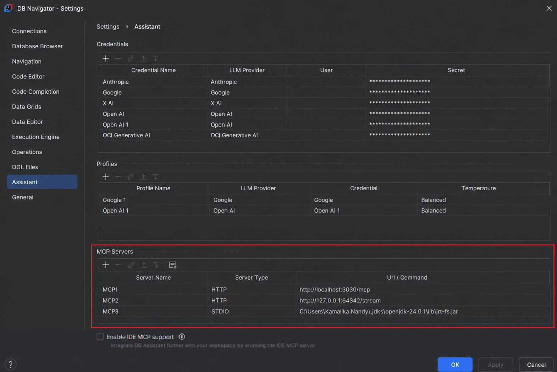
Task: Move MCP server down arrow icon
Action: (x=156, y=265)
